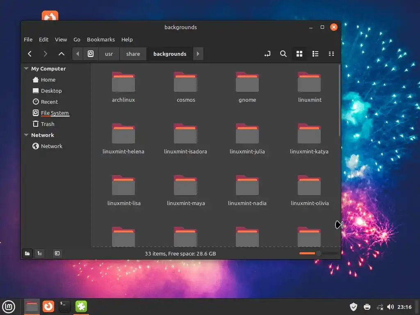Open the search files magnifier
Screen dimensions: 420x315
click(x=283, y=54)
